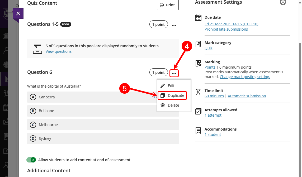Toggle Allow students to add content switch
This screenshot has width=302, height=177.
click(x=31, y=160)
